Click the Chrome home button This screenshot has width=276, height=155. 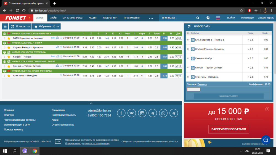pos(24,10)
